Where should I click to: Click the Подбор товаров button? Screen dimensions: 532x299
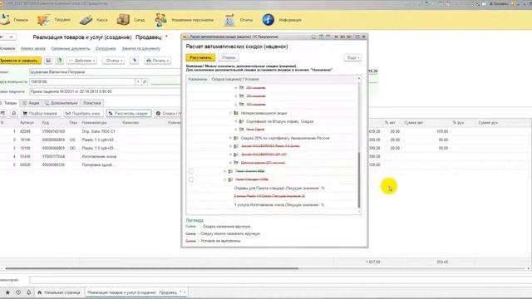pos(40,113)
